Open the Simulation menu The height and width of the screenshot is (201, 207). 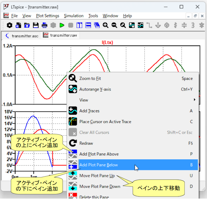coord(73,16)
